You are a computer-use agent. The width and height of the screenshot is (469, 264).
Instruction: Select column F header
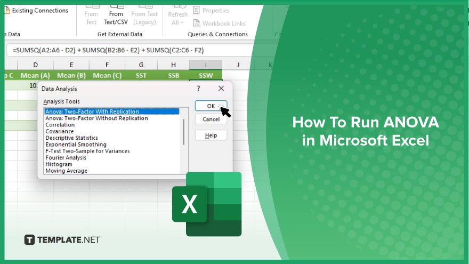107,65
